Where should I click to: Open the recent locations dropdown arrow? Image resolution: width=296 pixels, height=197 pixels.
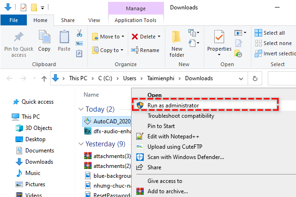tap(34, 78)
